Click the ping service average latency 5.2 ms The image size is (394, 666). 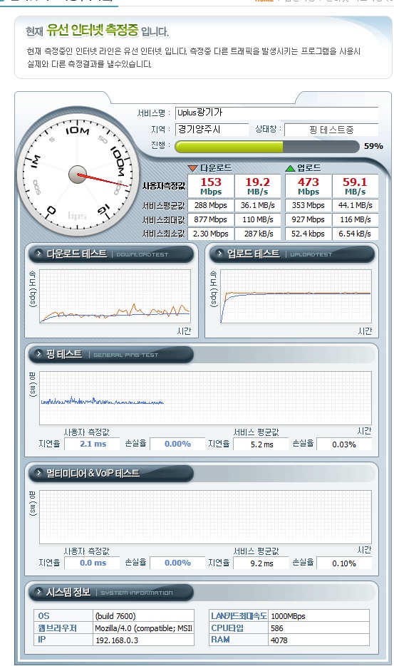261,444
